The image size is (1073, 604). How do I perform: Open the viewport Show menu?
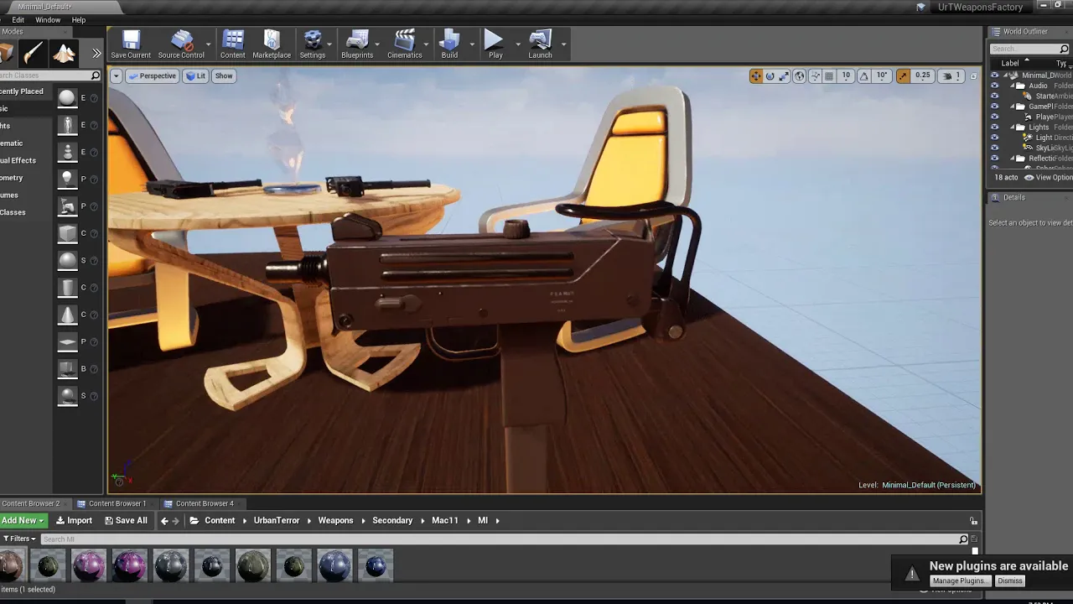click(x=224, y=75)
